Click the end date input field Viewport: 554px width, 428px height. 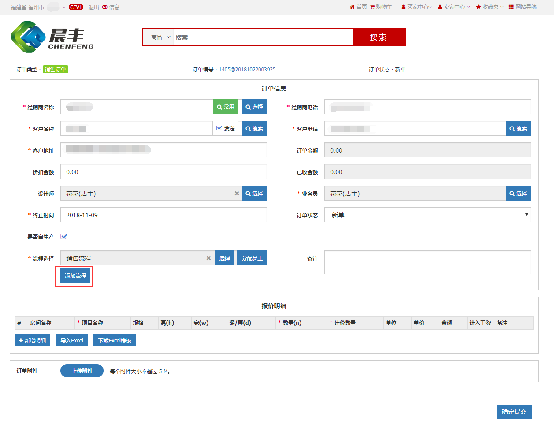coord(164,215)
